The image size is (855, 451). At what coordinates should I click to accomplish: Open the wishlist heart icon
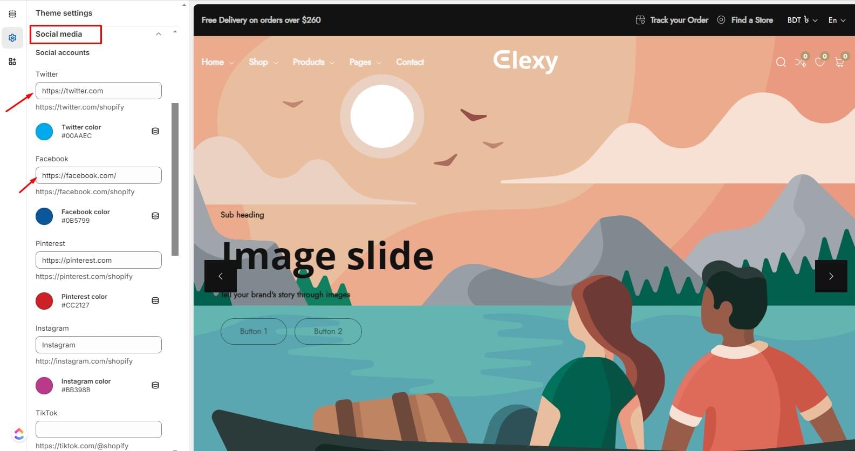click(x=820, y=63)
